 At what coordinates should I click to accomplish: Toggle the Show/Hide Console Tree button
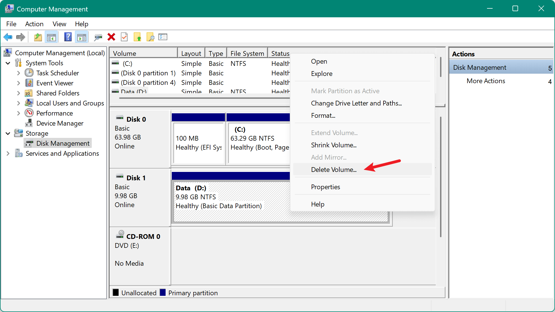point(51,37)
